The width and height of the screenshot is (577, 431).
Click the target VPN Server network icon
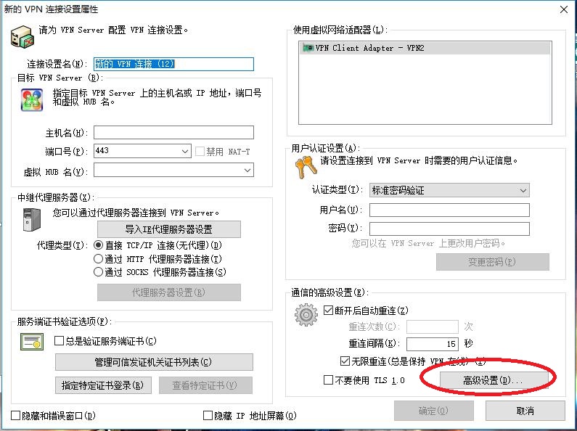point(31,99)
